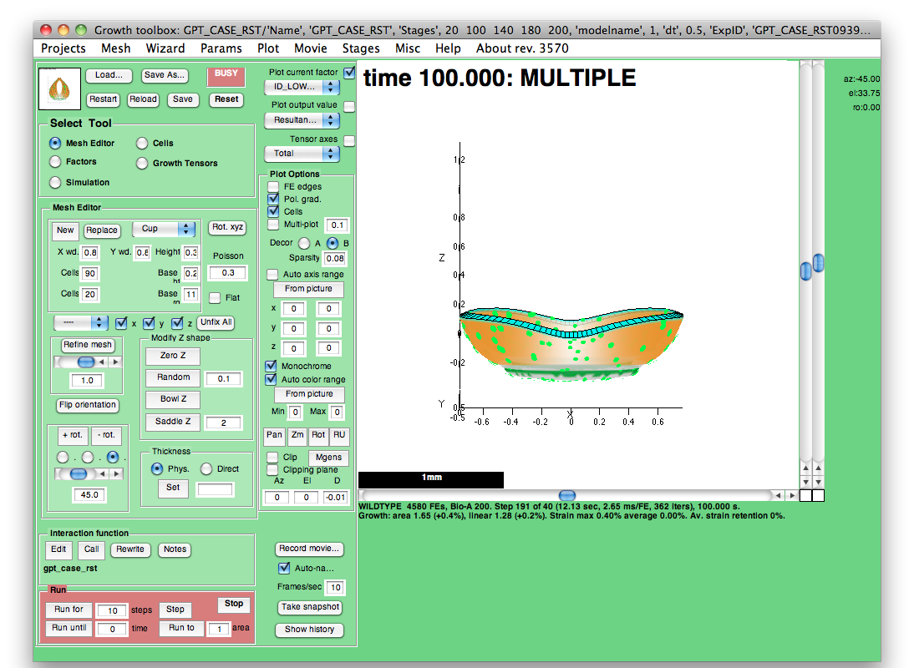Enable the FE edges checkbox
Image resolution: width=914 pixels, height=668 pixels.
273,187
